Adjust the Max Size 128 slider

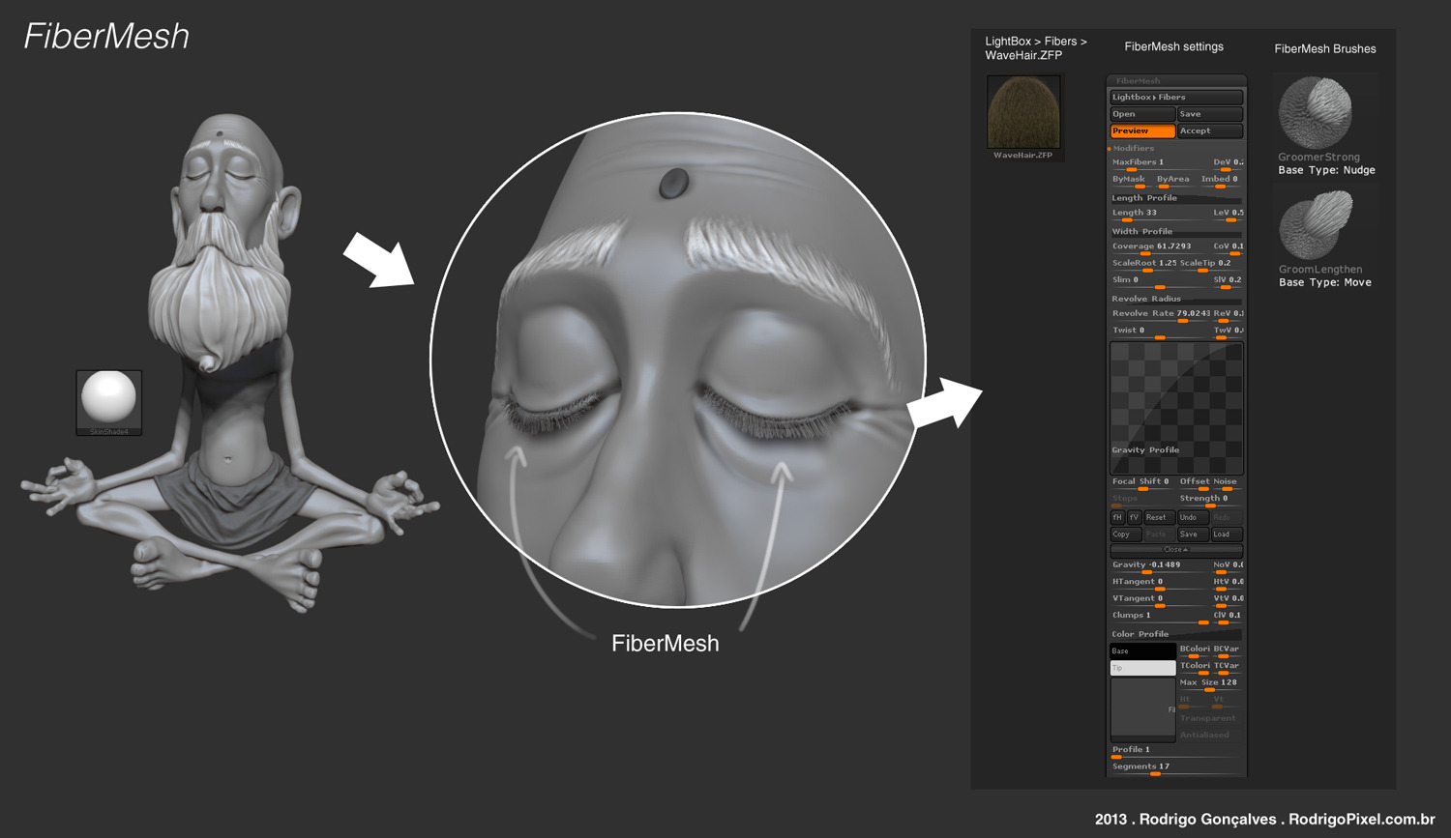pos(1210,683)
